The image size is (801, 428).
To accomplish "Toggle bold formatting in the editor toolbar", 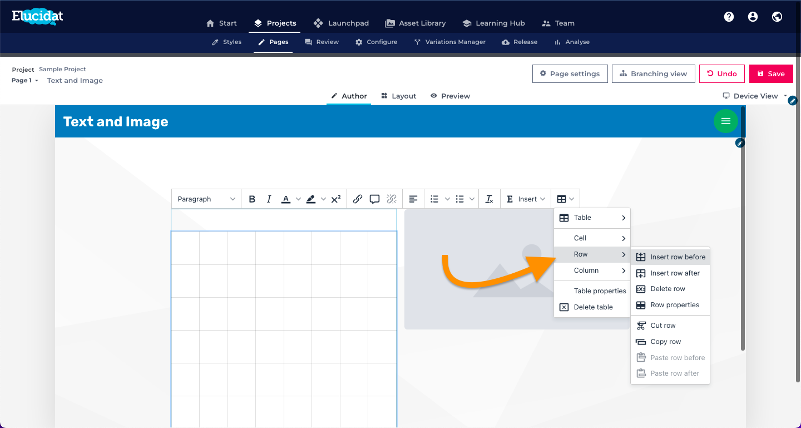I will pyautogui.click(x=252, y=199).
